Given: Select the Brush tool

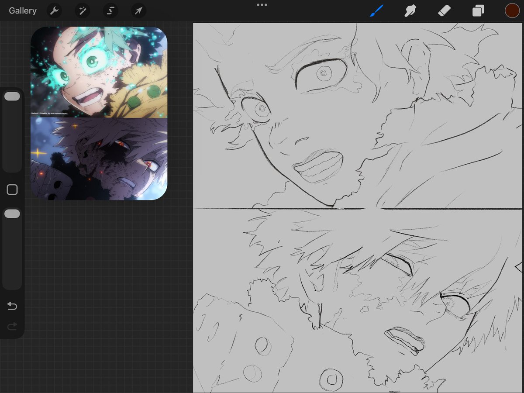Looking at the screenshot, I should tap(376, 10).
